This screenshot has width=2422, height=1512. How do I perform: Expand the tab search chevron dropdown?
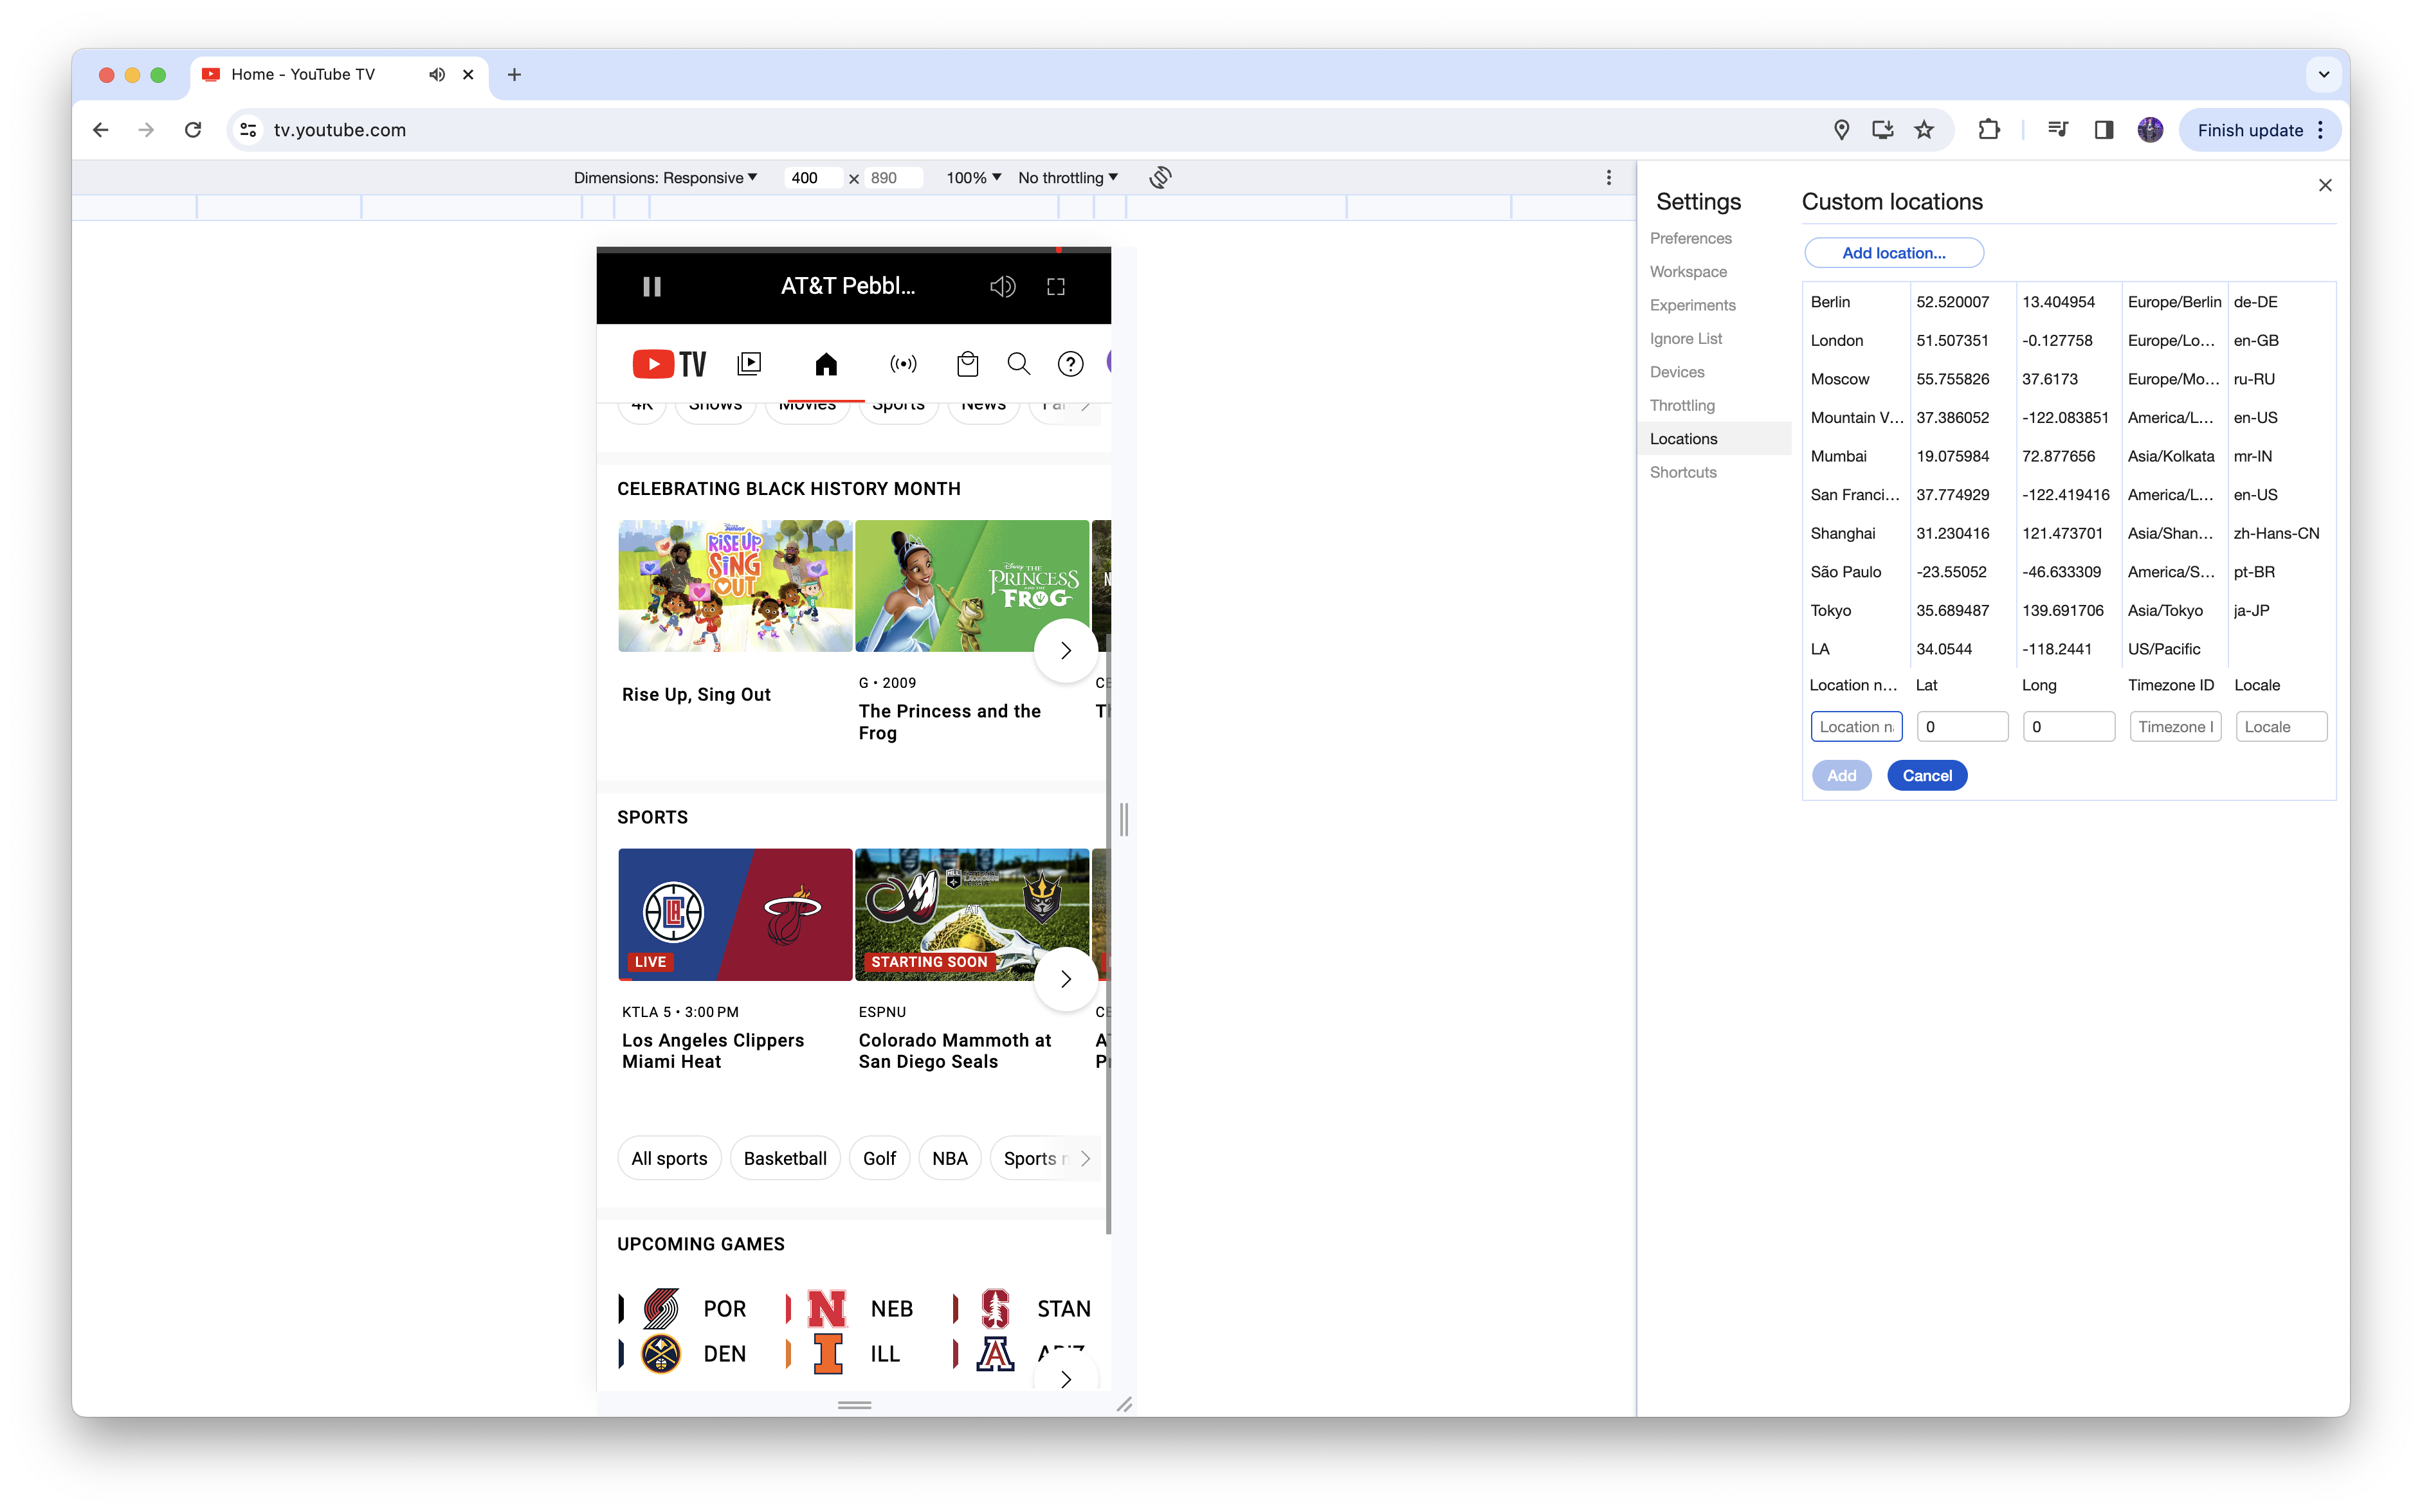coord(2323,74)
